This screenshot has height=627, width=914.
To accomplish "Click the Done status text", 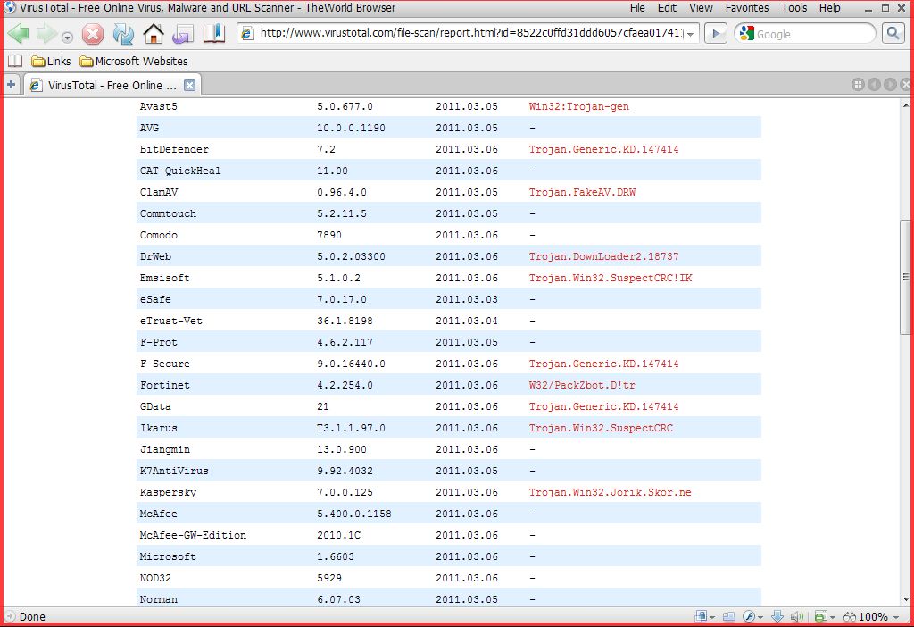I will pyautogui.click(x=32, y=616).
